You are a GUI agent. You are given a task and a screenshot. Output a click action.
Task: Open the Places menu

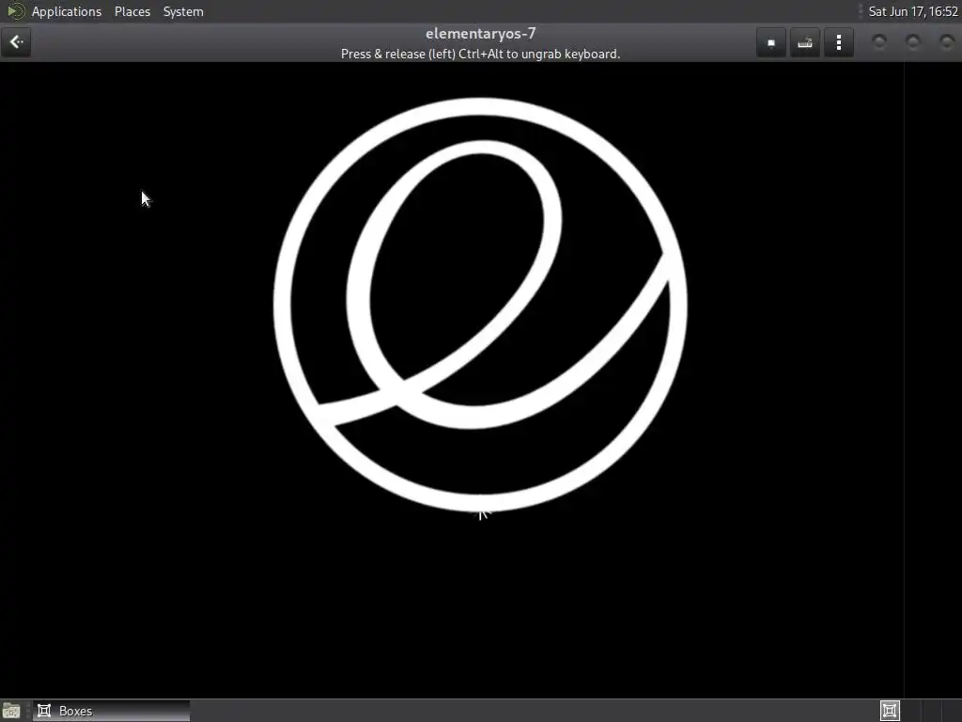132,11
